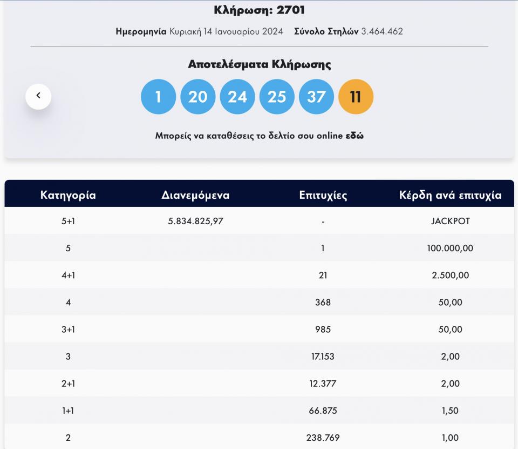Click the 17.153 winners count
The image size is (518, 449).
click(323, 356)
